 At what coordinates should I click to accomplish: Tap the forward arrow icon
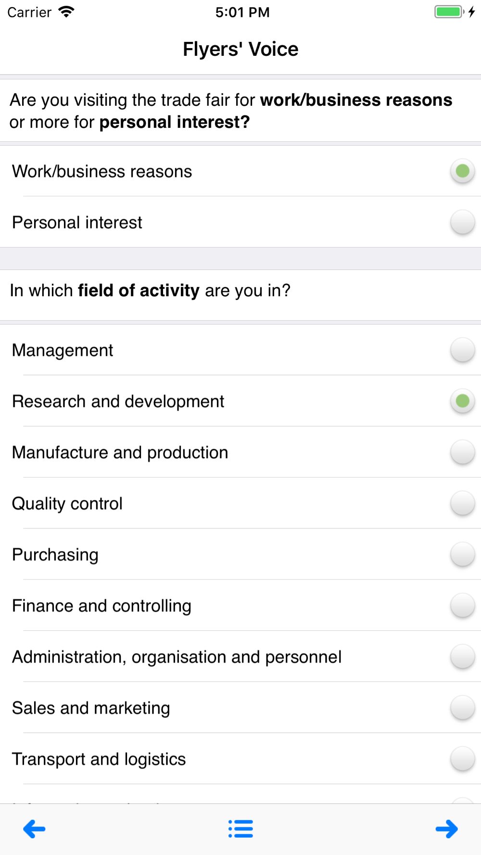tap(446, 829)
